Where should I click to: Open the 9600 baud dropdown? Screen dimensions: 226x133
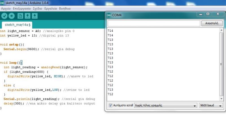point(211,106)
